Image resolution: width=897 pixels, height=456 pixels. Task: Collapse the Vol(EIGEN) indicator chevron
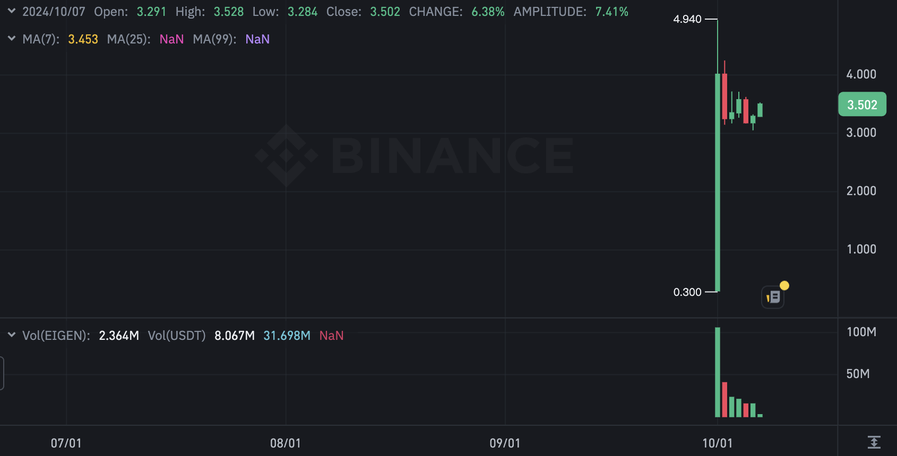coord(11,335)
